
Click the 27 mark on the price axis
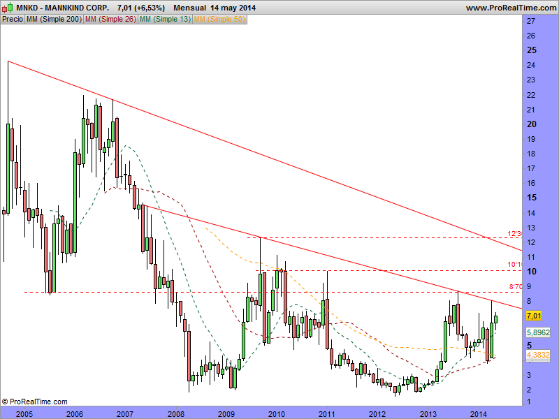pyautogui.click(x=531, y=21)
